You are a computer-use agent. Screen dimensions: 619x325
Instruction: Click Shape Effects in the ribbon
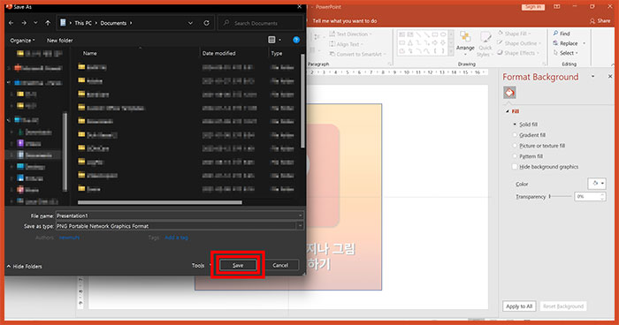click(517, 53)
